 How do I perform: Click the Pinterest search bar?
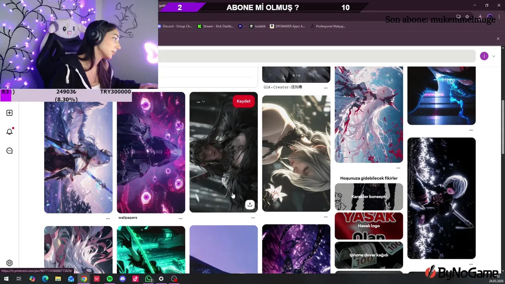[316, 56]
